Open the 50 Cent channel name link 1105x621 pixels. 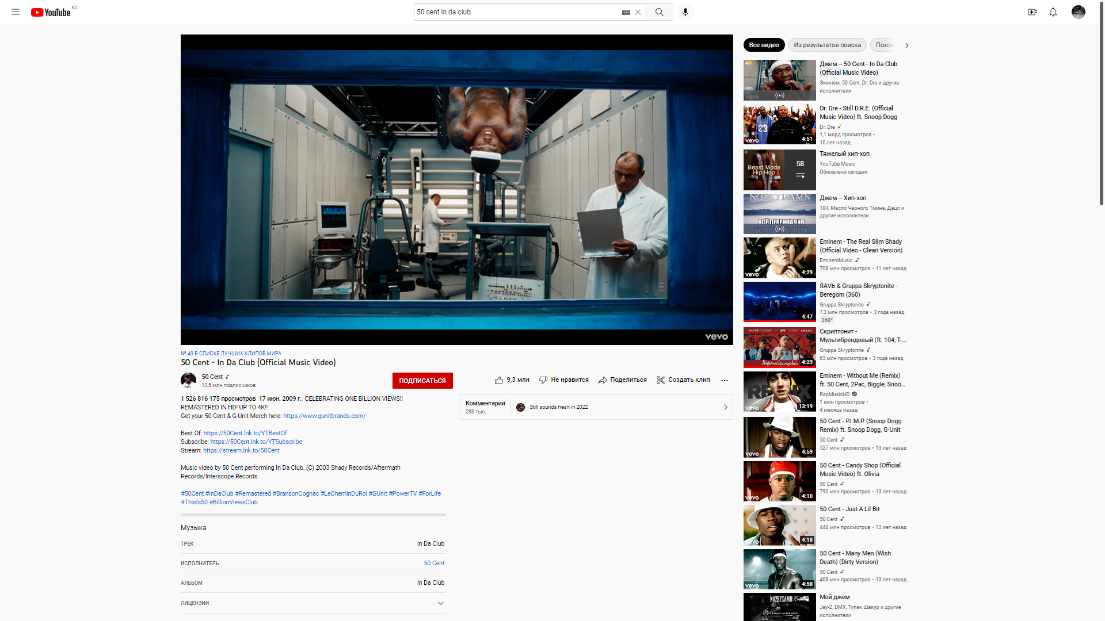point(212,377)
